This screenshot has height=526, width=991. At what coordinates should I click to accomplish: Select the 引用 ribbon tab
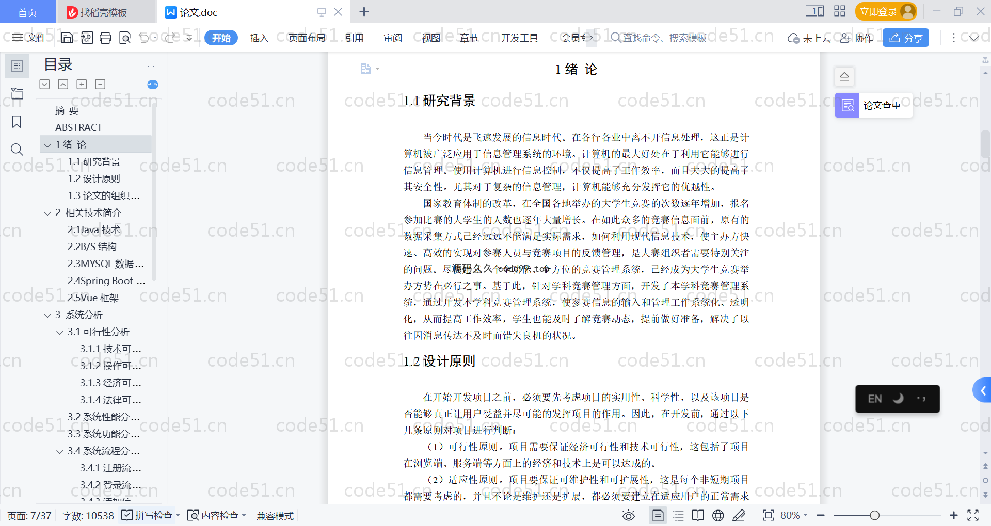point(355,38)
